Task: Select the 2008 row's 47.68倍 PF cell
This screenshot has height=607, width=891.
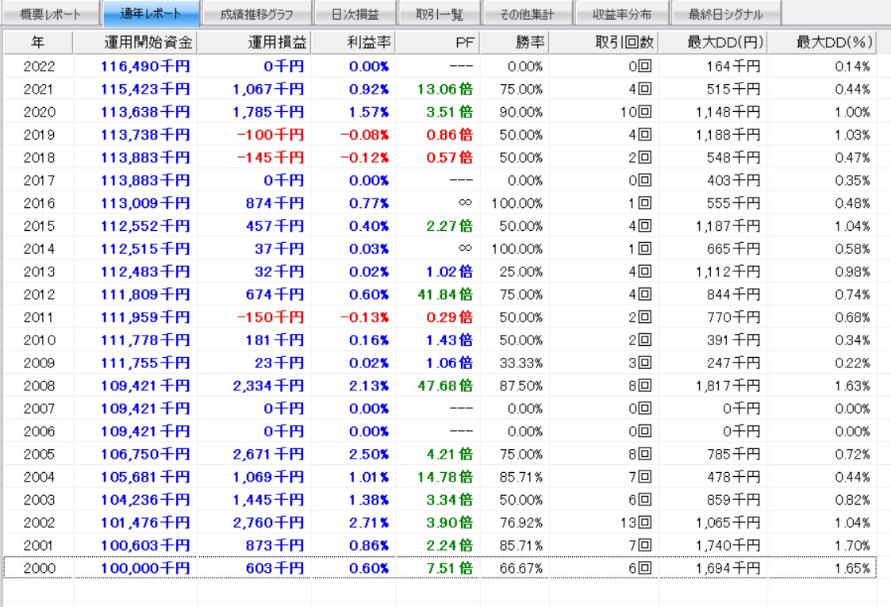Action: [439, 386]
